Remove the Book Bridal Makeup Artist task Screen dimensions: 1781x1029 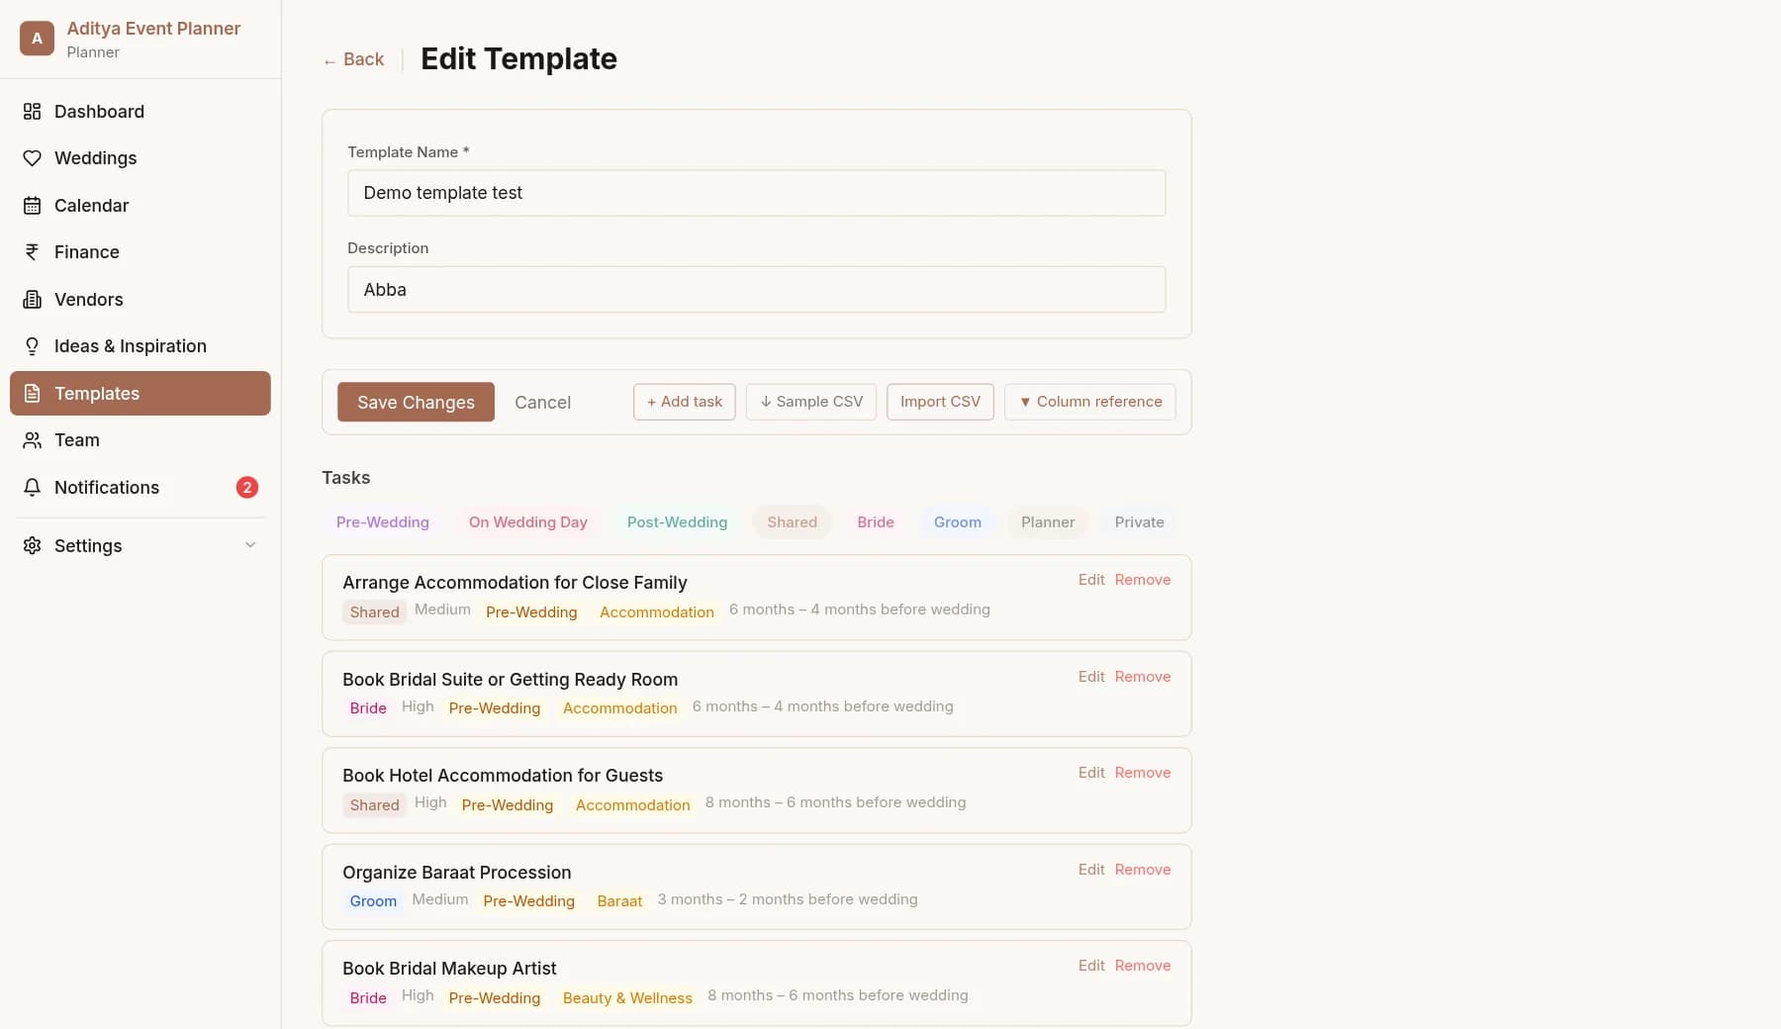point(1143,966)
